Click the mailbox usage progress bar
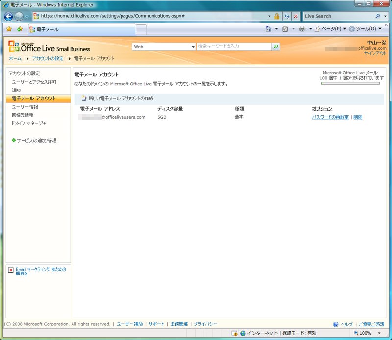Viewport: 392px width, 340px height. pos(350,83)
